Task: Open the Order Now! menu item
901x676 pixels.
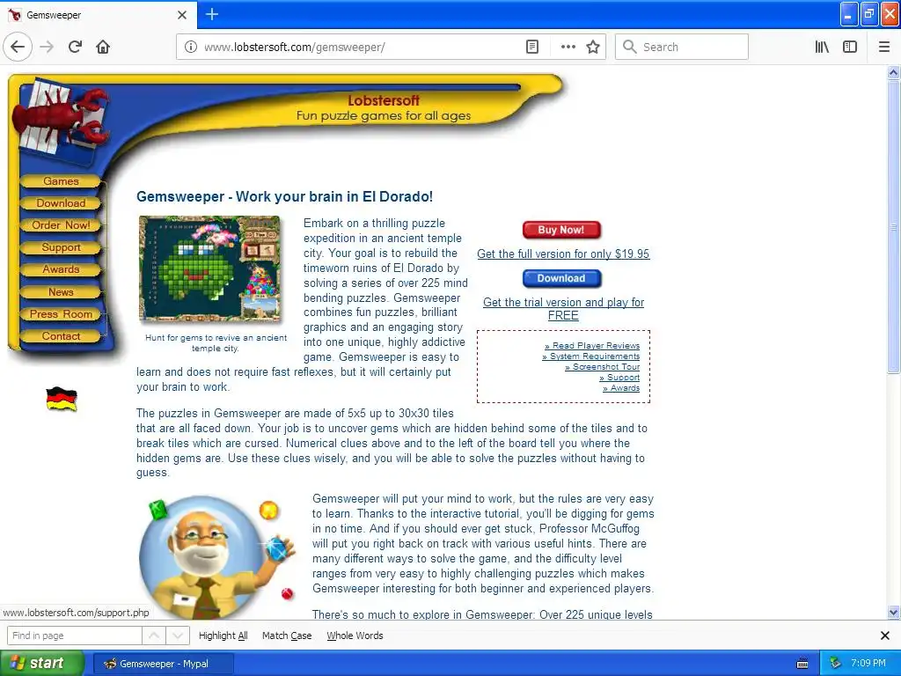Action: (x=61, y=225)
